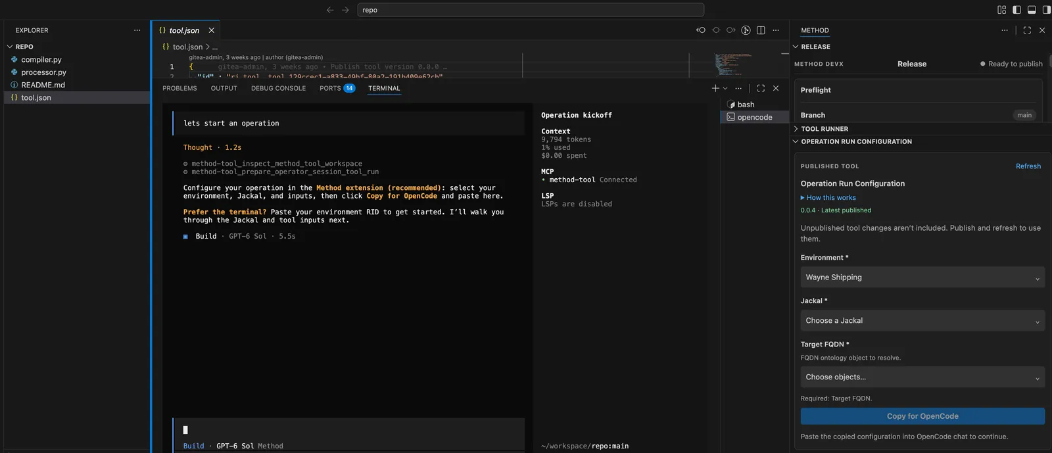Viewport: 1052px width, 453px height.
Task: Switch to the OUTPUT panel tab
Action: pyautogui.click(x=224, y=88)
